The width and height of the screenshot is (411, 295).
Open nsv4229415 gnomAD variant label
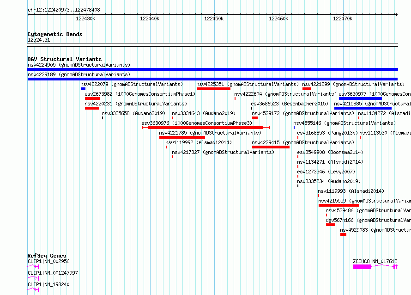pyautogui.click(x=303, y=142)
